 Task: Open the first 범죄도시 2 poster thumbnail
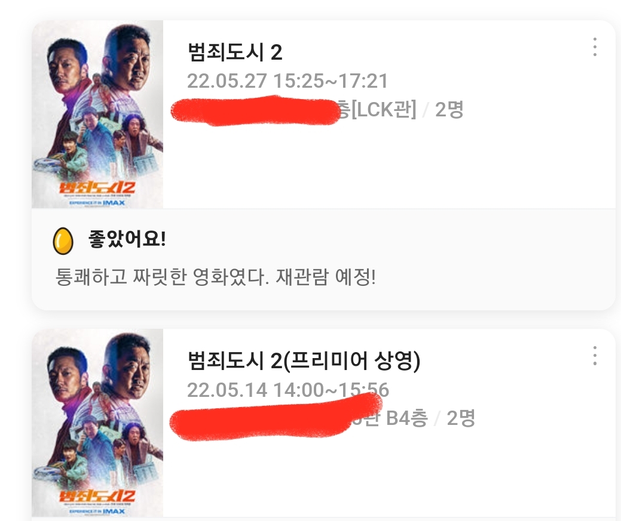point(97,113)
